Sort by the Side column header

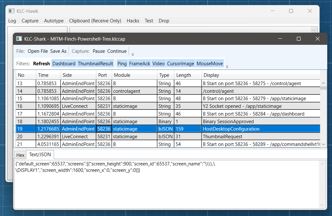point(78,75)
